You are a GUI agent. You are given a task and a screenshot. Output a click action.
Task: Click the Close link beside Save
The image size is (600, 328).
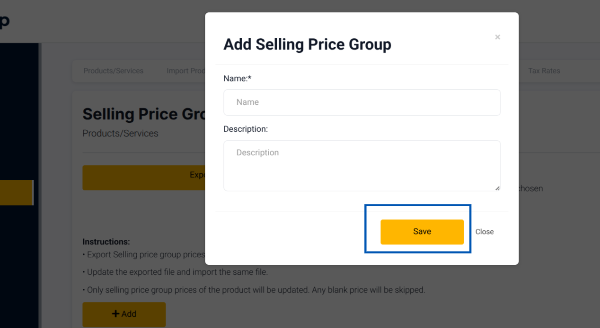485,232
